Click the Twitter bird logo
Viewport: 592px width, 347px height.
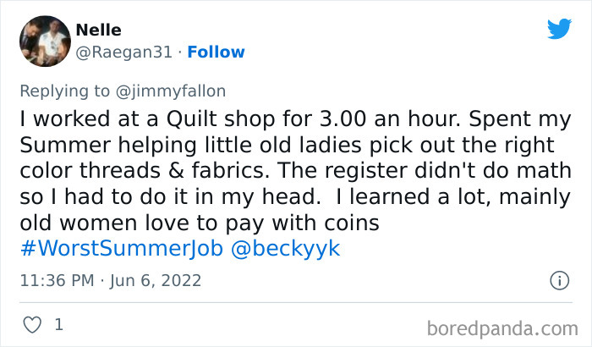(559, 28)
